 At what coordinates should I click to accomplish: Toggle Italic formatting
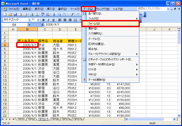[49, 20]
